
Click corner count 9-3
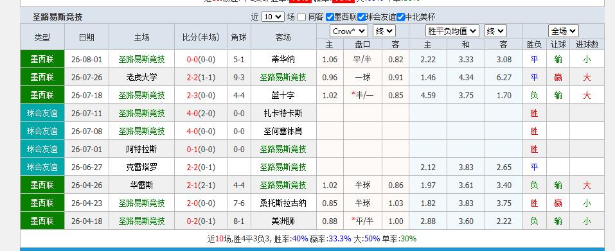[x=239, y=78]
